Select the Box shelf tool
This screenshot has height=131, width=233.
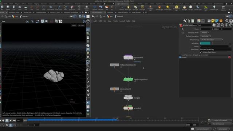pyautogui.click(x=2, y=8)
